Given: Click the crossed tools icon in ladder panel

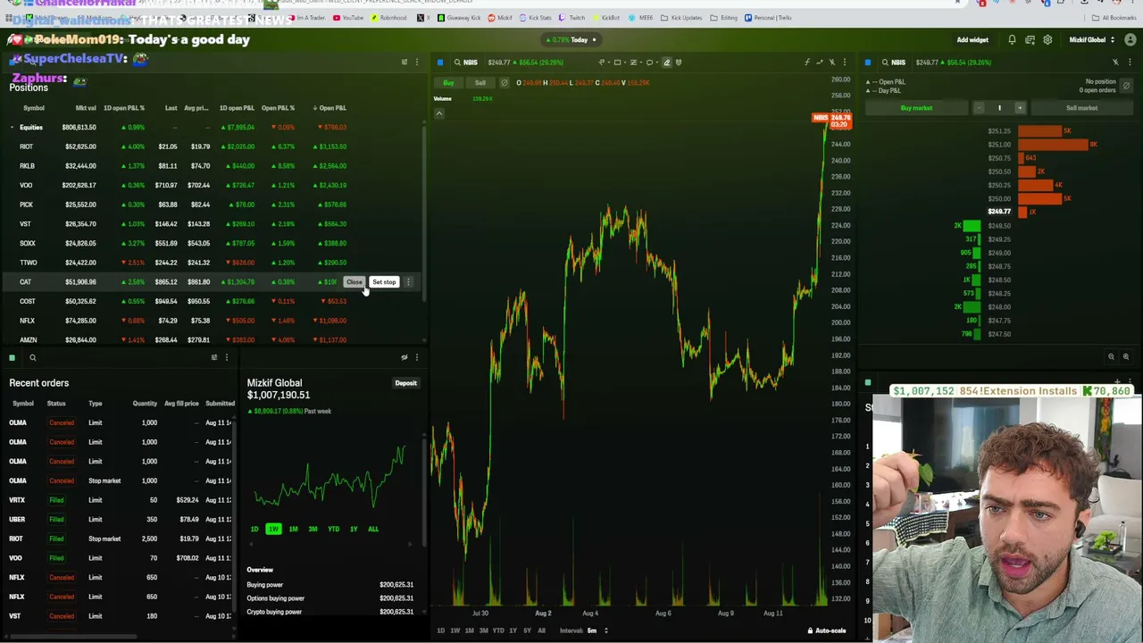Looking at the screenshot, I should coord(1115,63).
